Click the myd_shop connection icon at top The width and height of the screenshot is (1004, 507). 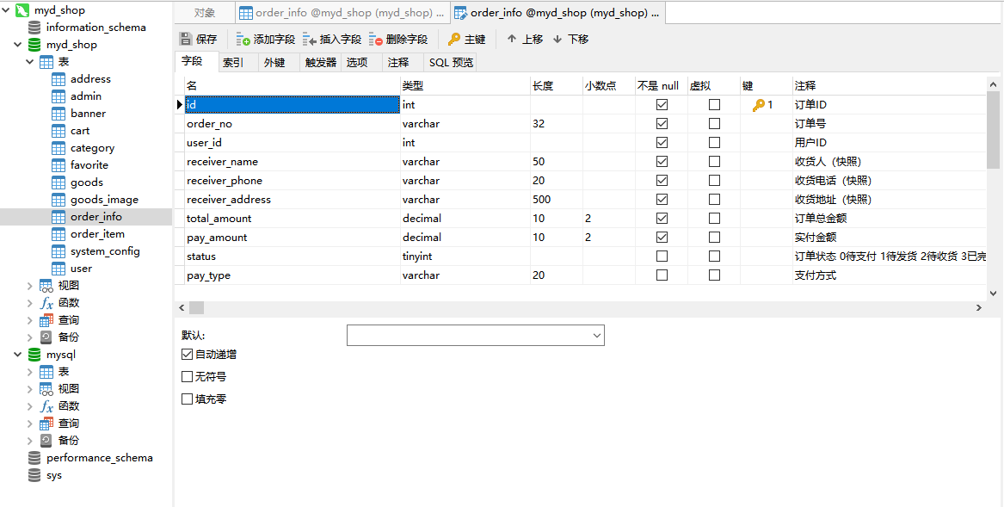coord(22,10)
